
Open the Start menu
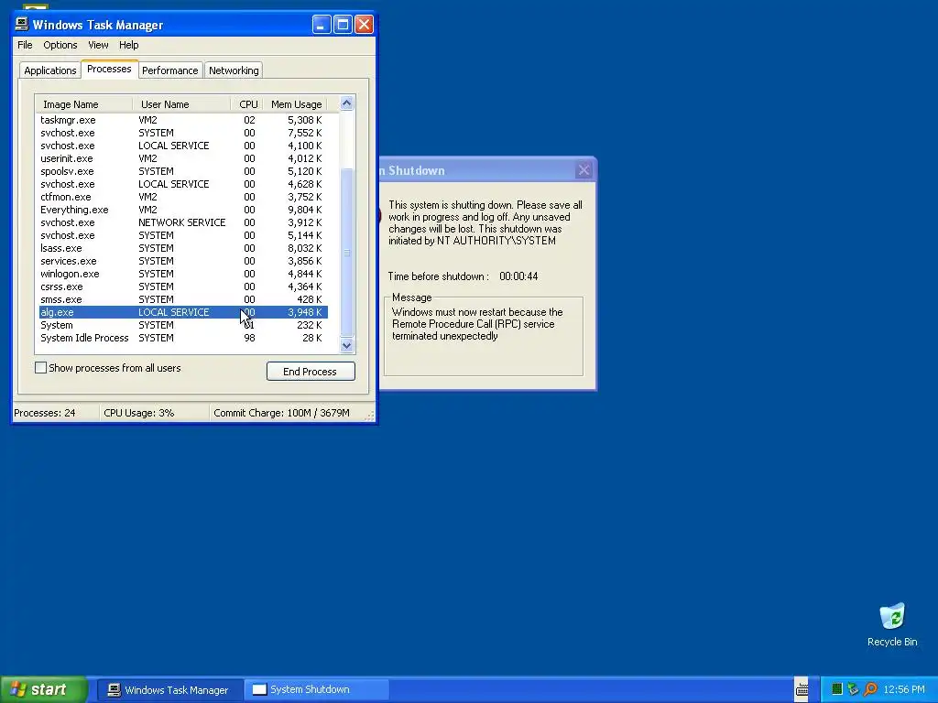(43, 689)
